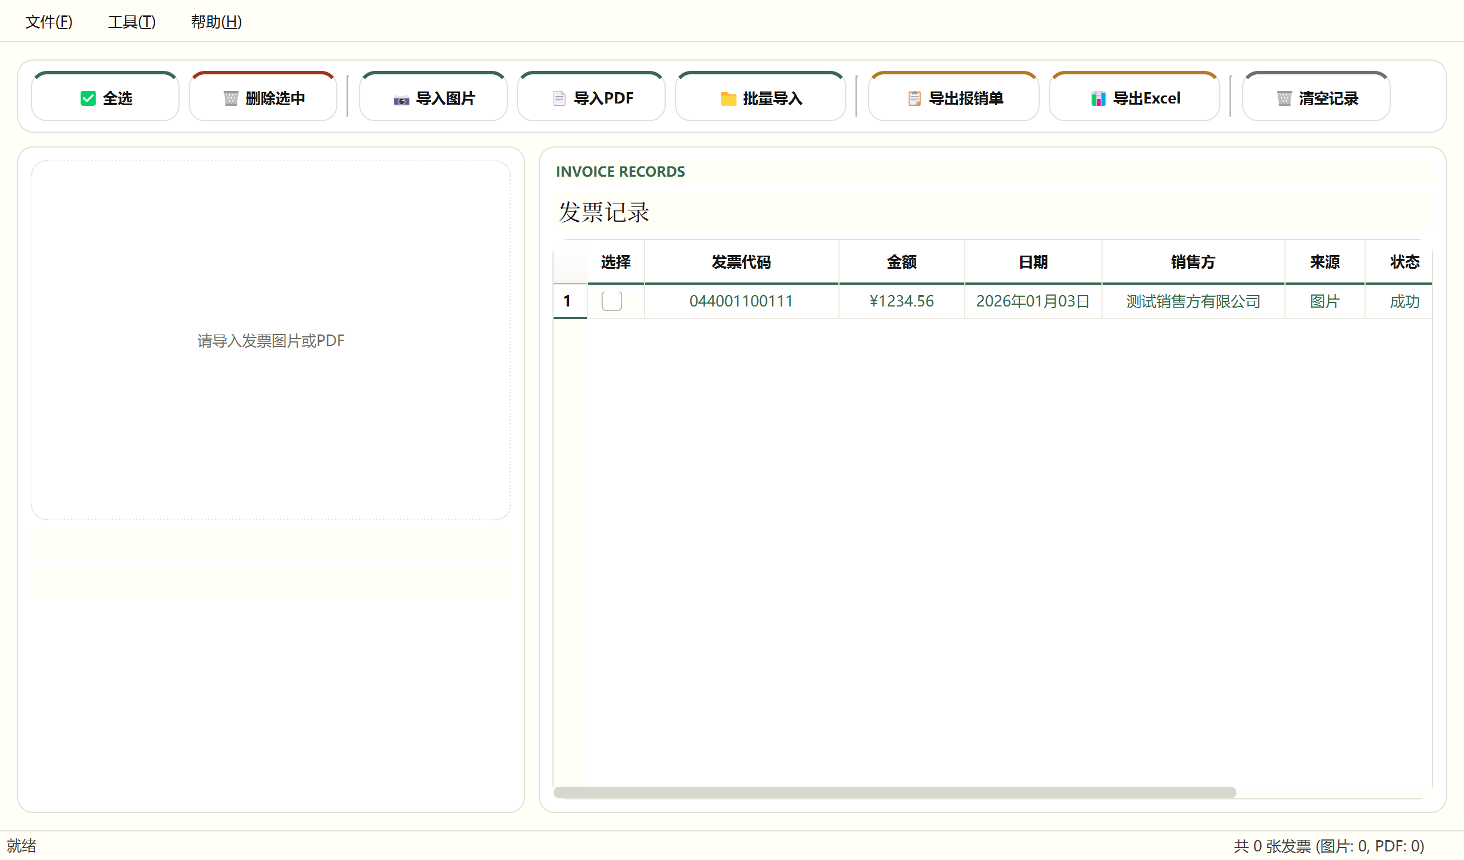Click the green checkmark icon on 全选
The width and height of the screenshot is (1464, 860).
pos(87,98)
